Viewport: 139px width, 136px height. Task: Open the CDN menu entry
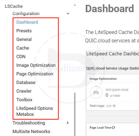21,57
